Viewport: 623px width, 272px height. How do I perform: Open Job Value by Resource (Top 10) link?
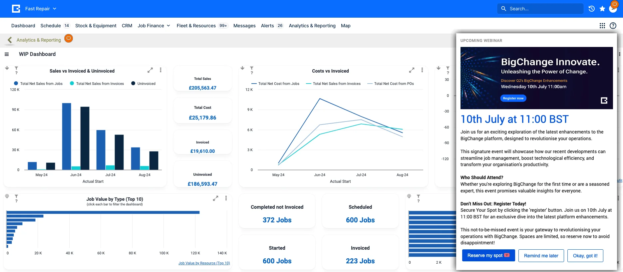pyautogui.click(x=204, y=263)
